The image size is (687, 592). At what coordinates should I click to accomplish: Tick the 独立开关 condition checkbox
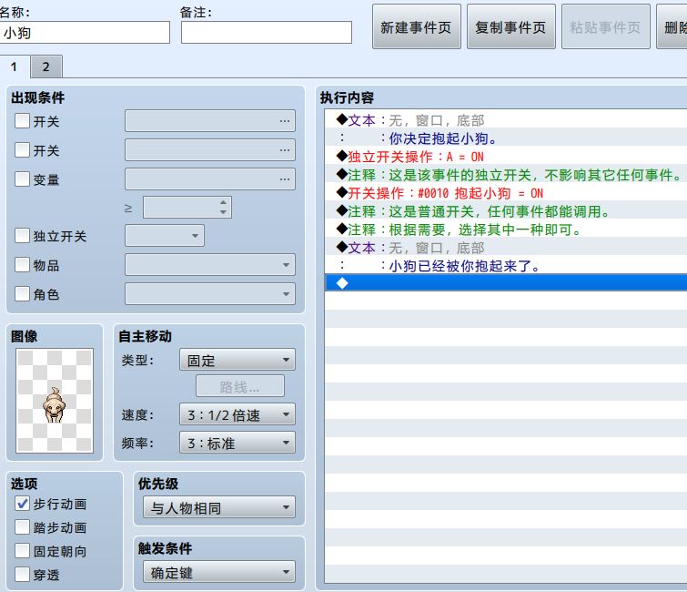(22, 236)
